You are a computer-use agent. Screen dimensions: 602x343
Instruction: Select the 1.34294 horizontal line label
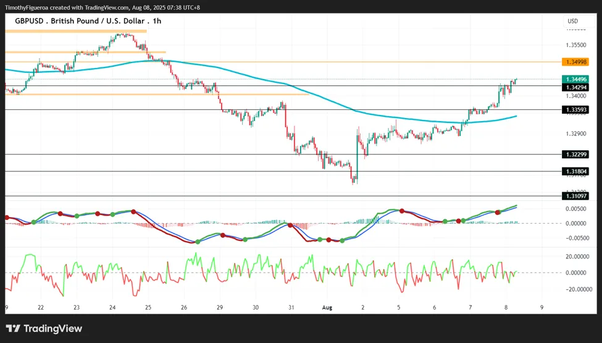pos(575,88)
